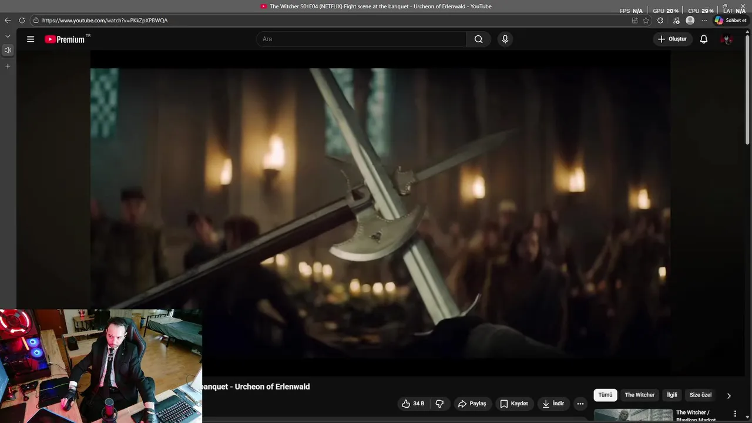
Task: Open browser apps grid icon
Action: [634, 21]
